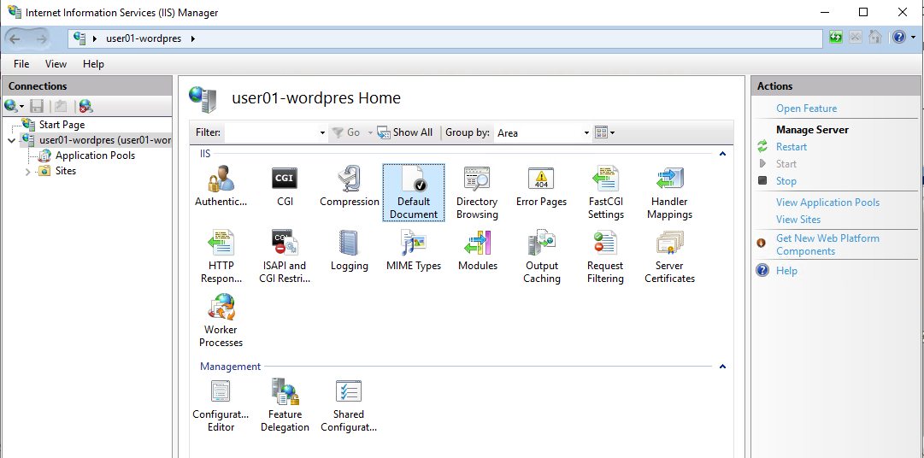Click Open Feature in Actions pane

click(x=806, y=109)
